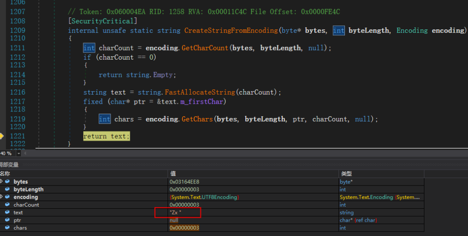Click the cube icon beside text variable
Viewport: 468px width, 236px height.
point(7,213)
